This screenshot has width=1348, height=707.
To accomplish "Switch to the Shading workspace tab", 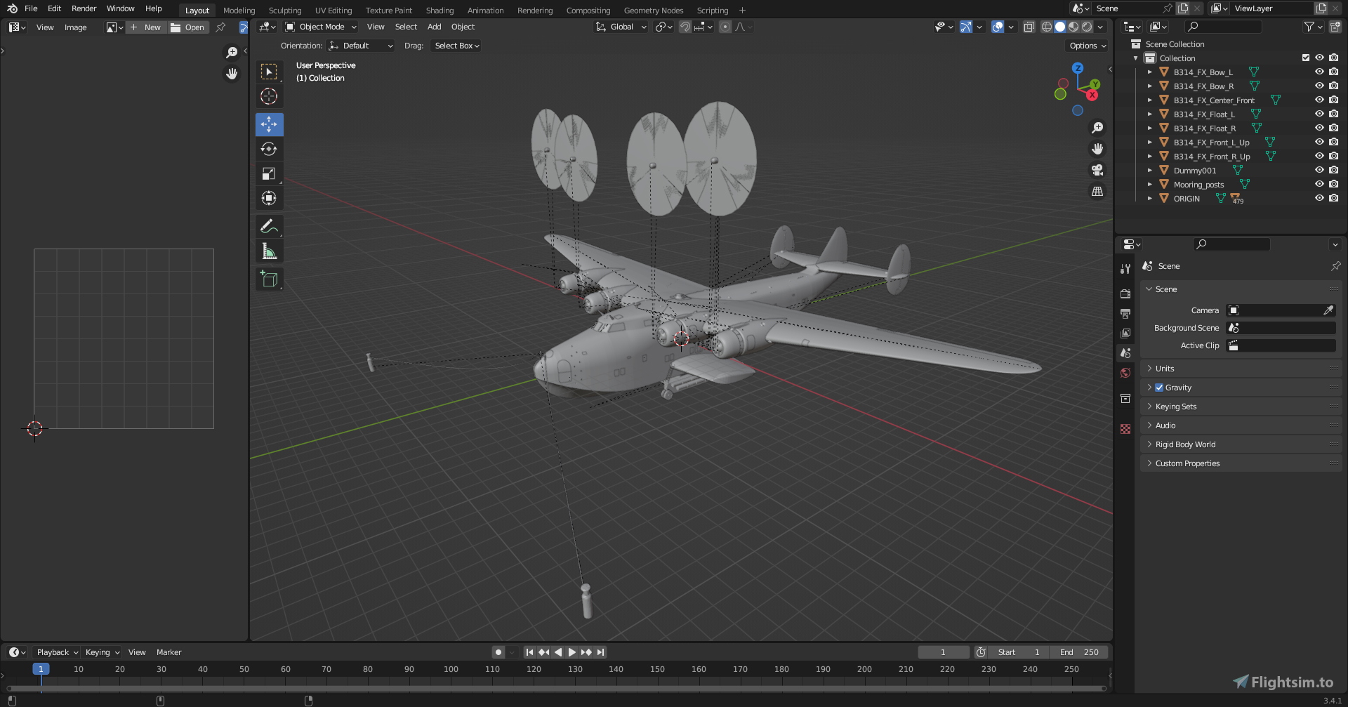I will 440,10.
